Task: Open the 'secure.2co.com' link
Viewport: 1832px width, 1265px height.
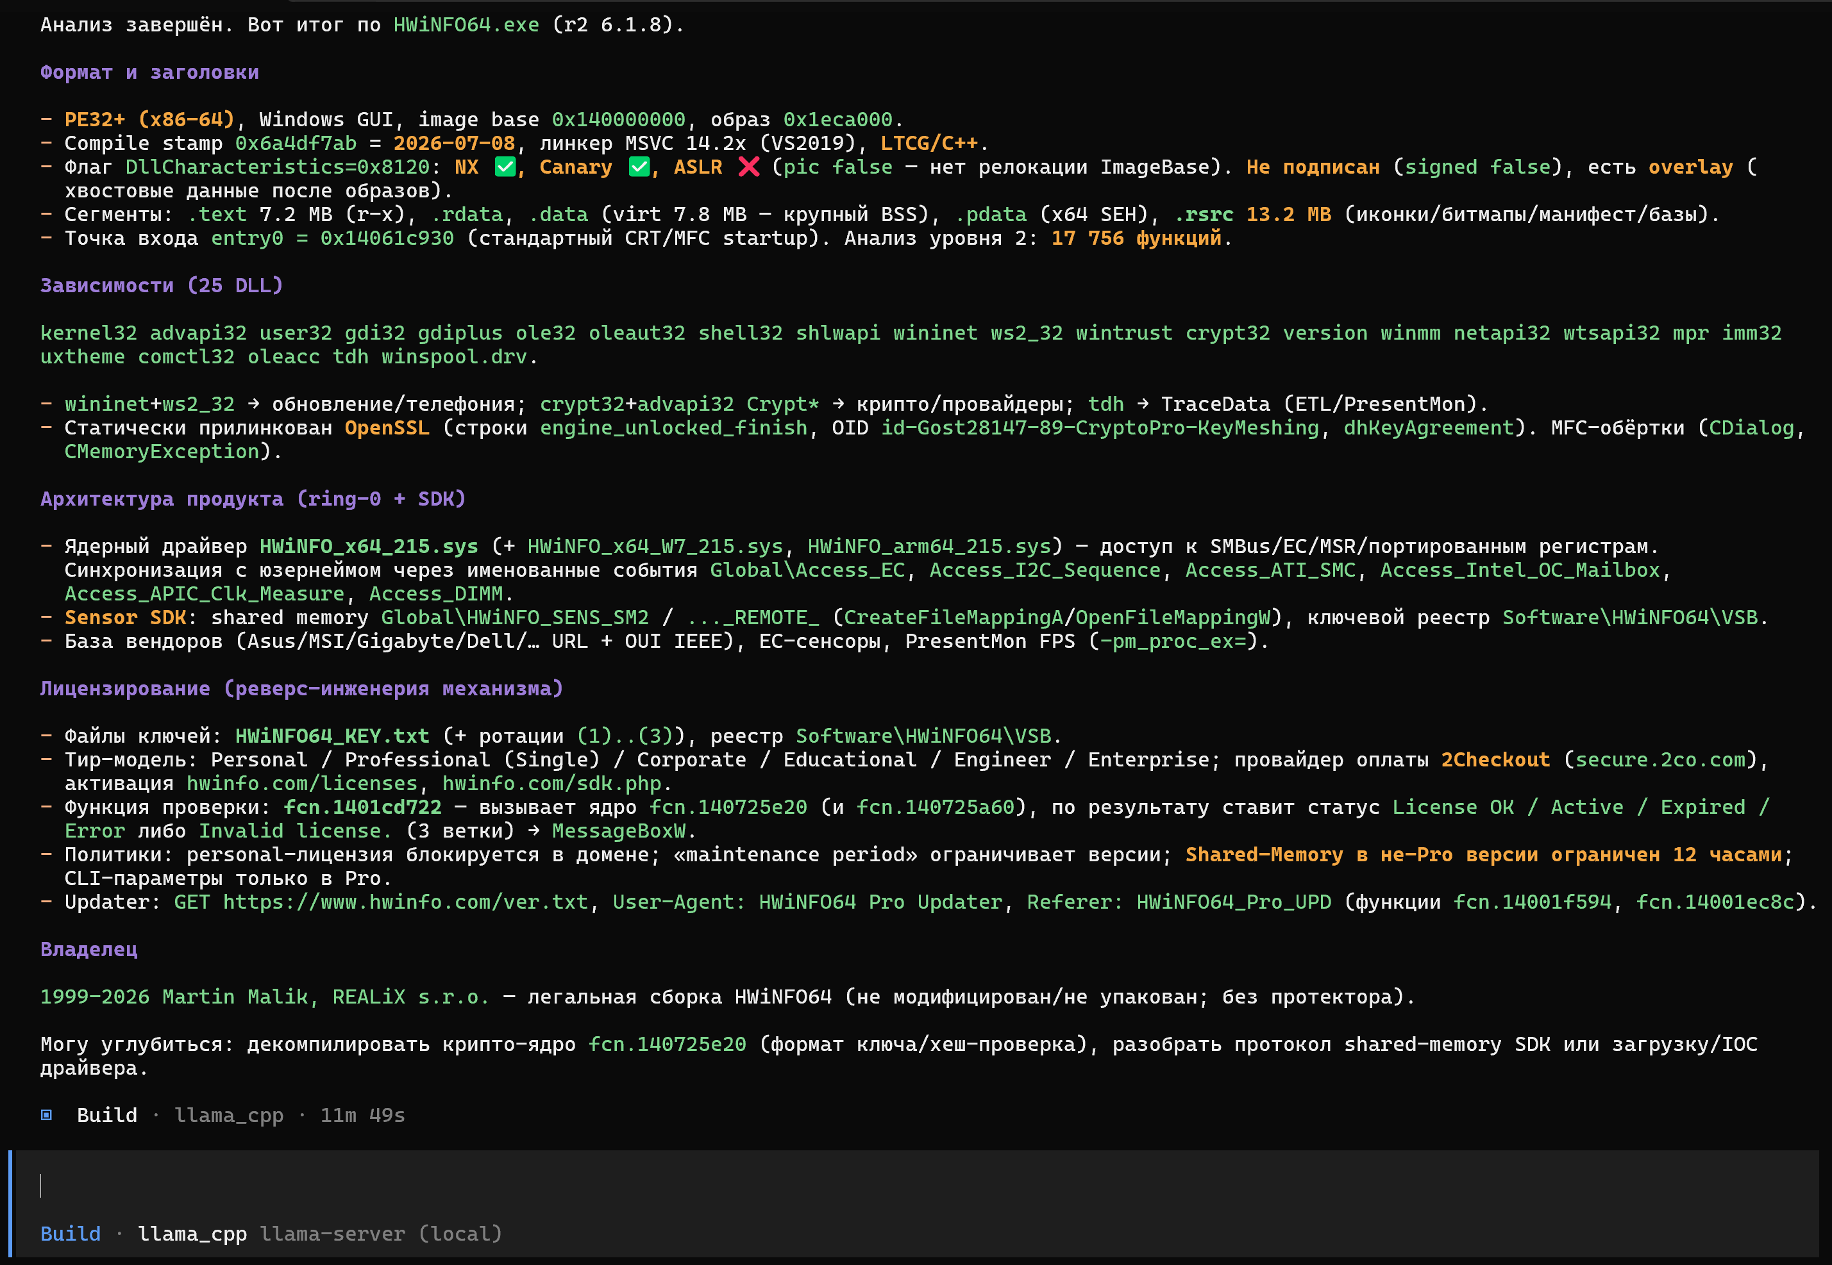Action: (1661, 759)
